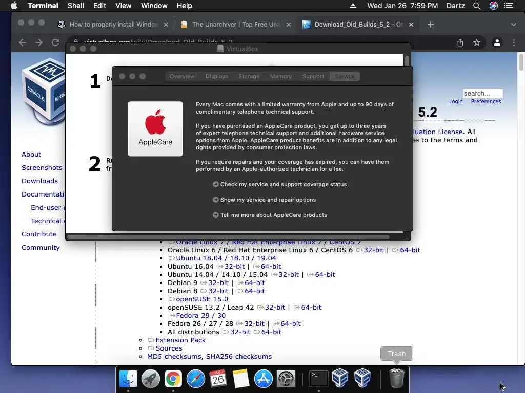Expand Chrome's tab search chevron
Image resolution: width=525 pixels, height=393 pixels.
514,25
